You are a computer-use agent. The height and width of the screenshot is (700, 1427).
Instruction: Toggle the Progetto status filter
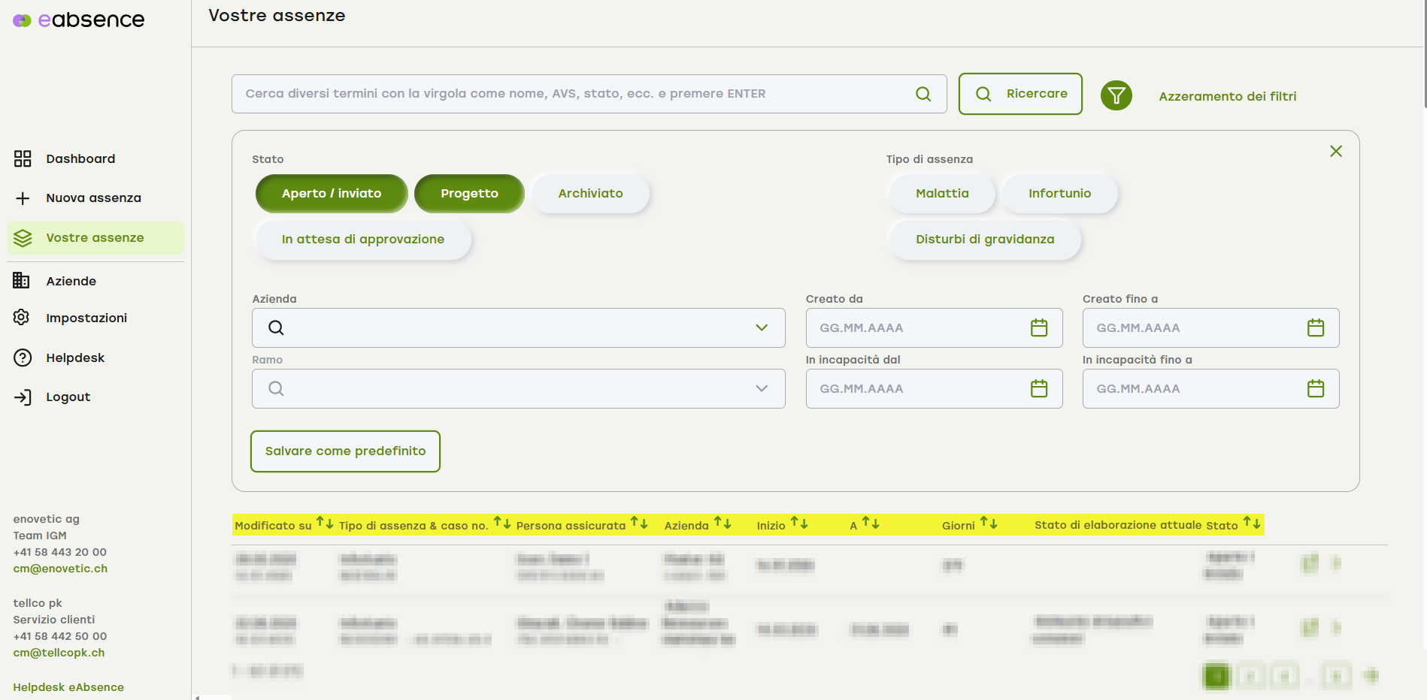tap(469, 194)
